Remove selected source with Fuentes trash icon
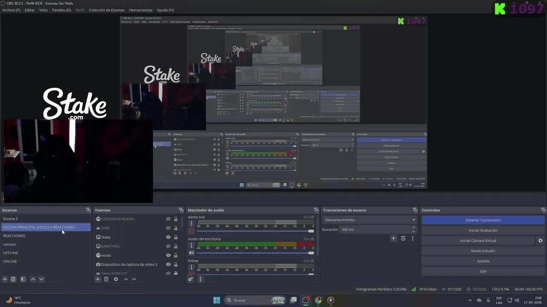The image size is (547, 307). [x=106, y=279]
